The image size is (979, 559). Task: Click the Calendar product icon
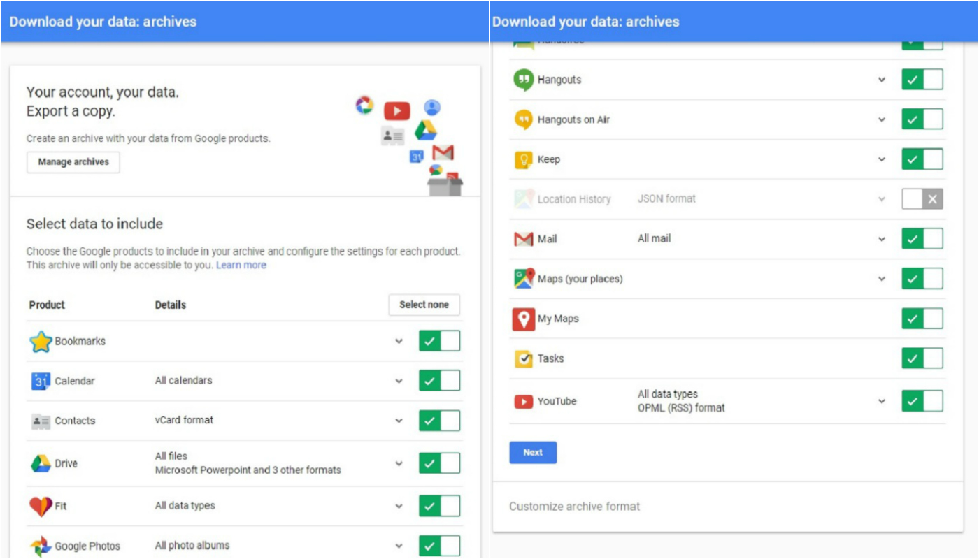[41, 382]
